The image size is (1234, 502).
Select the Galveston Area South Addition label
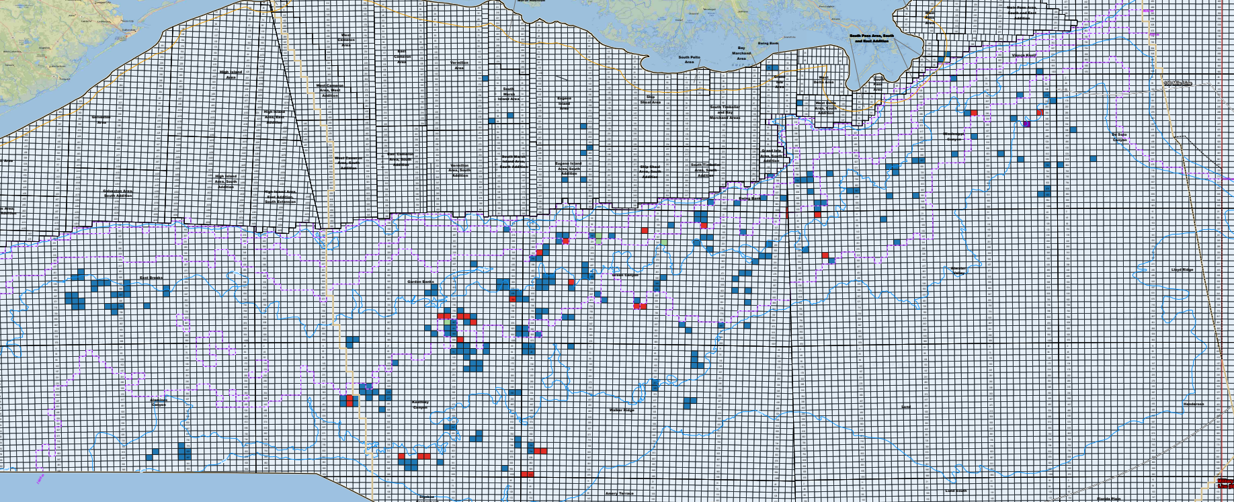[x=118, y=193]
